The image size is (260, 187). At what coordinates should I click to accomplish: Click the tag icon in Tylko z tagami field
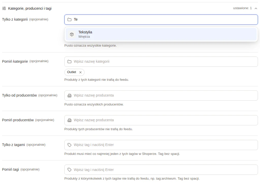tap(69, 145)
